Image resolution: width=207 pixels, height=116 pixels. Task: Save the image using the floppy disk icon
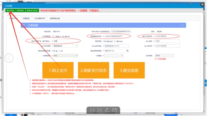click(x=115, y=110)
